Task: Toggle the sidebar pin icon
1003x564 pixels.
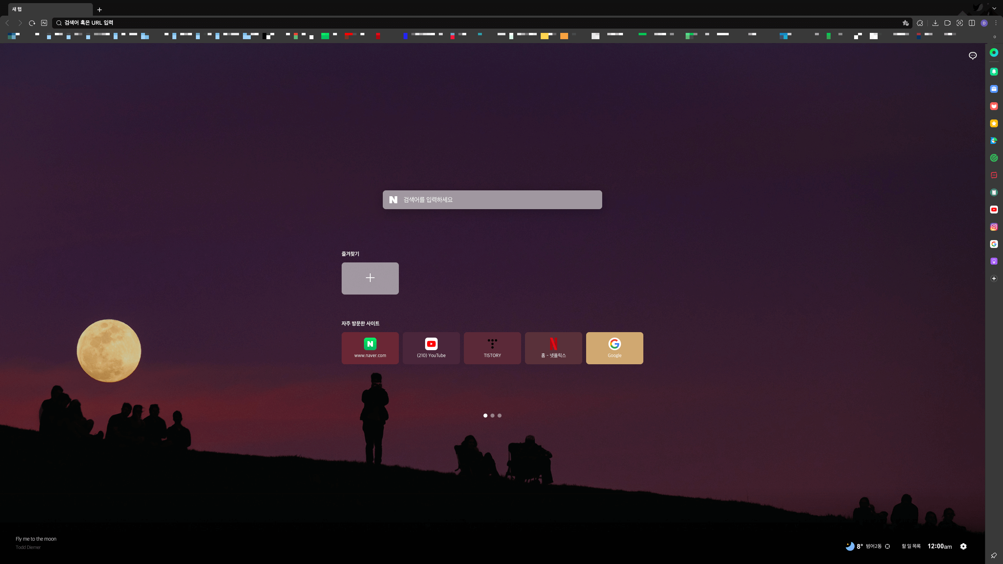Action: [x=994, y=555]
